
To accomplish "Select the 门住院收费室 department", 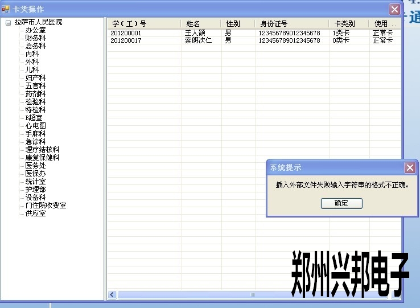I will pos(46,206).
